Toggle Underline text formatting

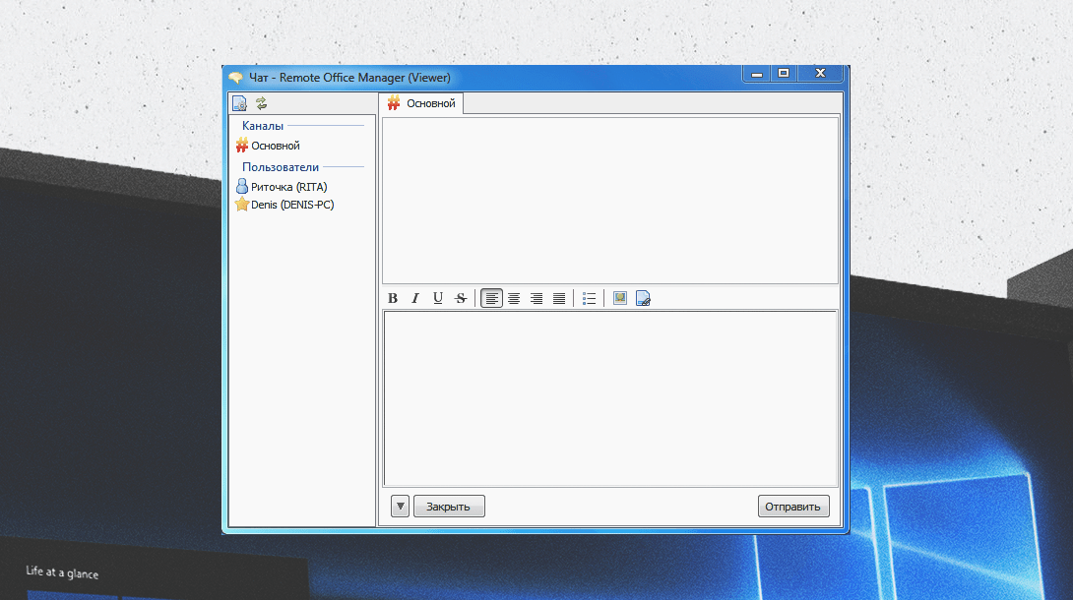tap(438, 298)
